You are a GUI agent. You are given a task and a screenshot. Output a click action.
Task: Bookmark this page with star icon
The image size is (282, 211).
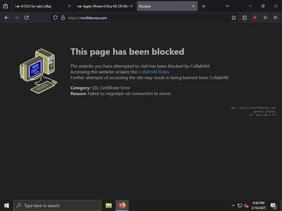click(x=234, y=18)
